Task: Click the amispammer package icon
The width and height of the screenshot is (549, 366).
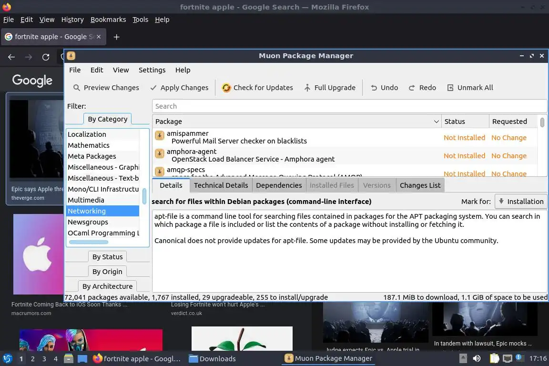Action: point(159,135)
